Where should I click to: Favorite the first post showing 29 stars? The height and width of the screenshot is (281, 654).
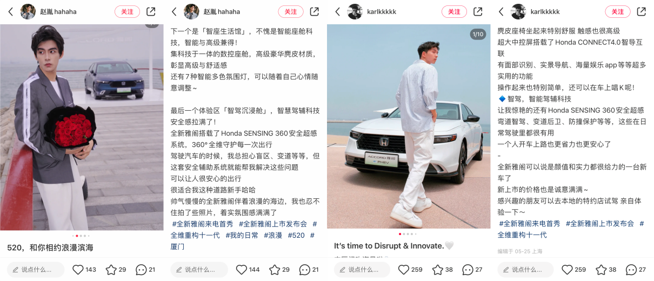click(x=111, y=270)
